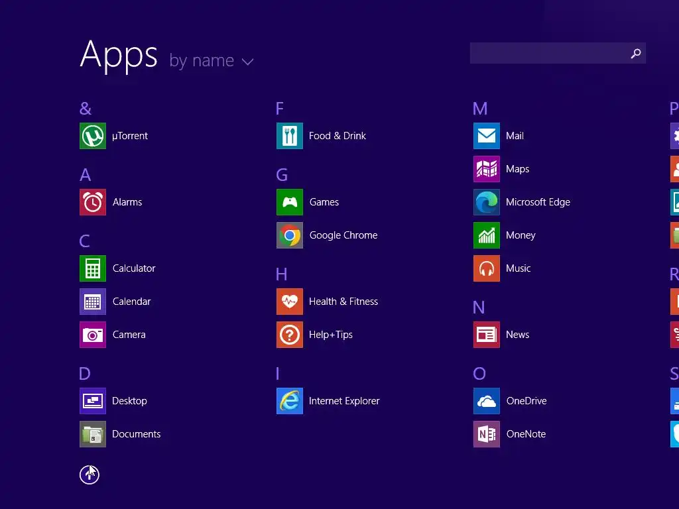Open the OneDrive app icon
The image size is (679, 509).
[x=487, y=401]
